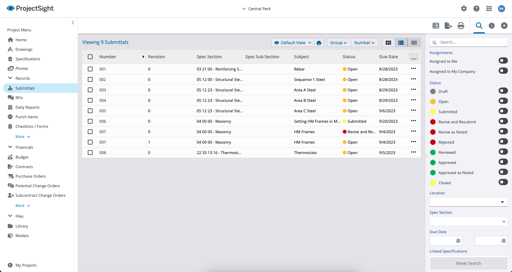
Task: Open My Projects link
Action: pyautogui.click(x=26, y=265)
